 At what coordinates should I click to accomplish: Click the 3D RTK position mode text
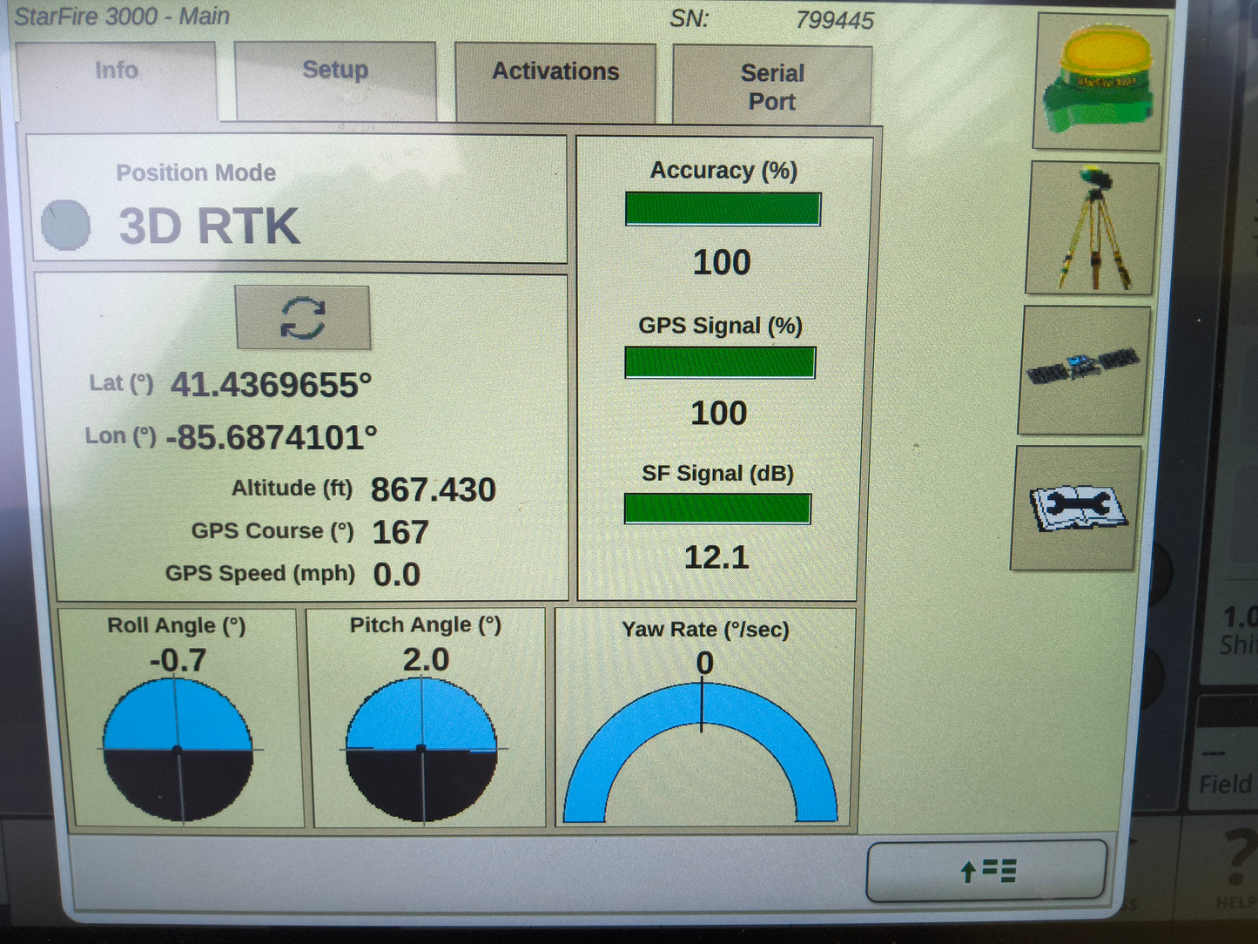209,226
